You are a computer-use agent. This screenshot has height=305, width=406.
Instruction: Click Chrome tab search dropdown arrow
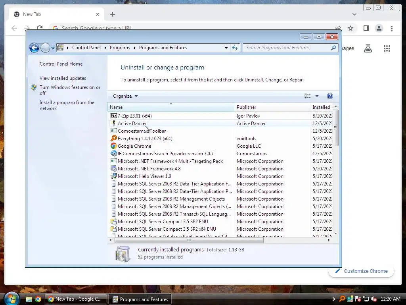354,14
